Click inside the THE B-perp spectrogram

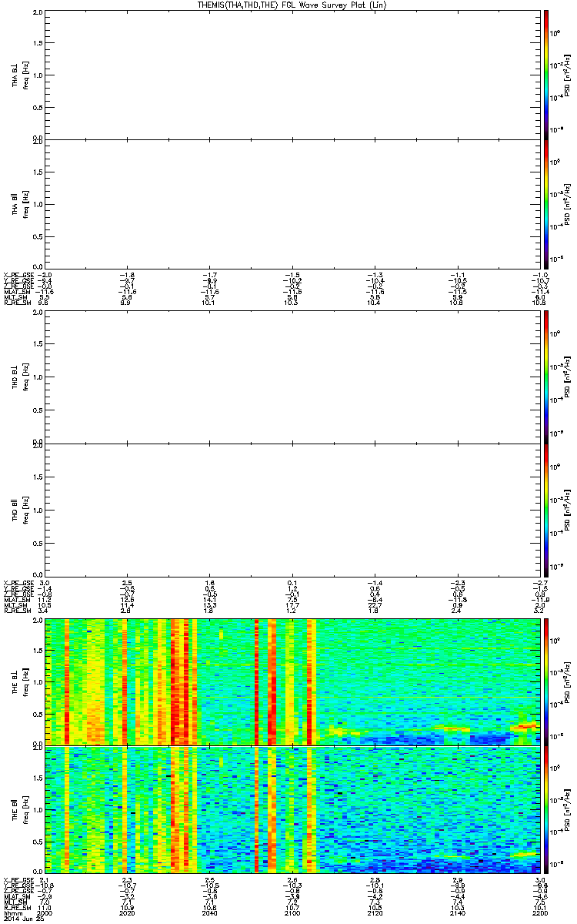[292, 681]
